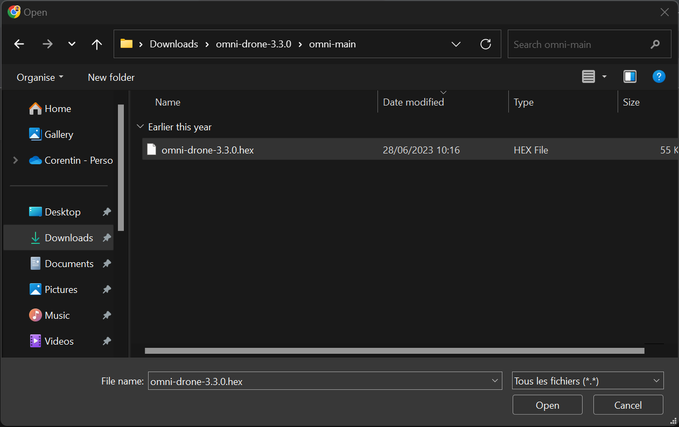Click the pin icon beside Desktop
This screenshot has height=427, width=679.
click(107, 212)
